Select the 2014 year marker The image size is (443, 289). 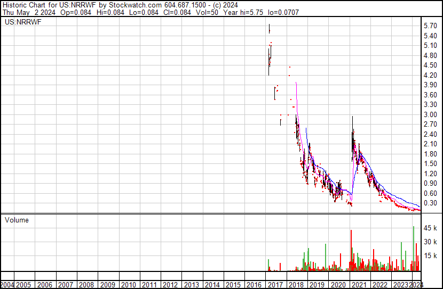point(212,285)
